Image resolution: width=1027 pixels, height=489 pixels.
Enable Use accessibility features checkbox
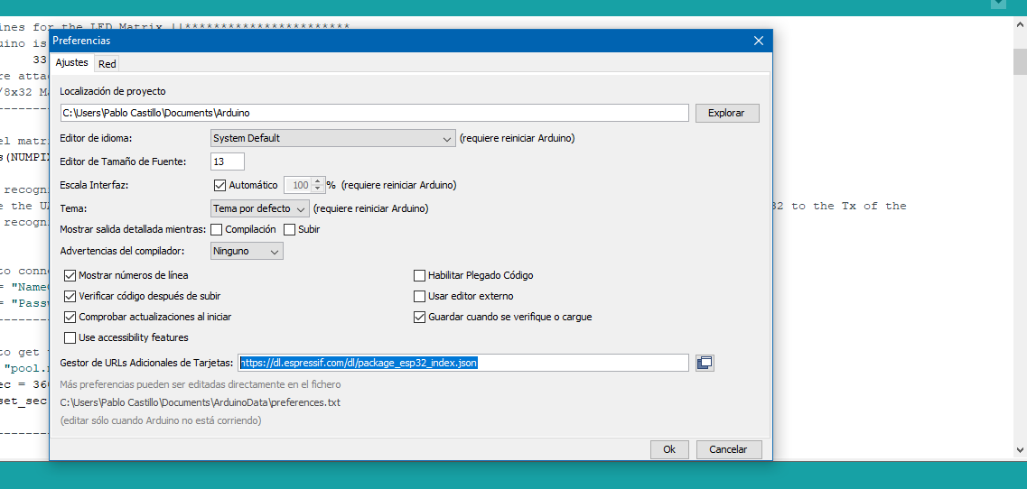point(70,337)
